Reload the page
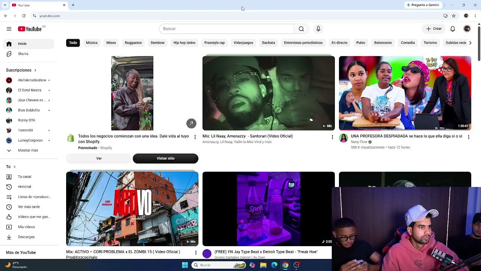Image resolution: width=481 pixels, height=271 pixels. 24,16
